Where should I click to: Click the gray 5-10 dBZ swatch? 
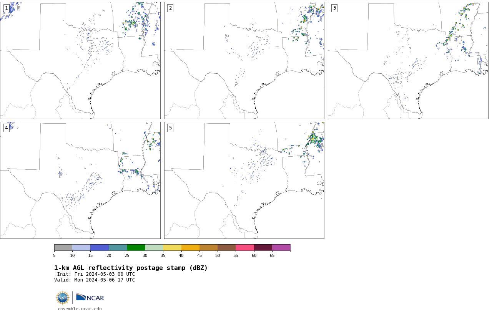click(63, 247)
